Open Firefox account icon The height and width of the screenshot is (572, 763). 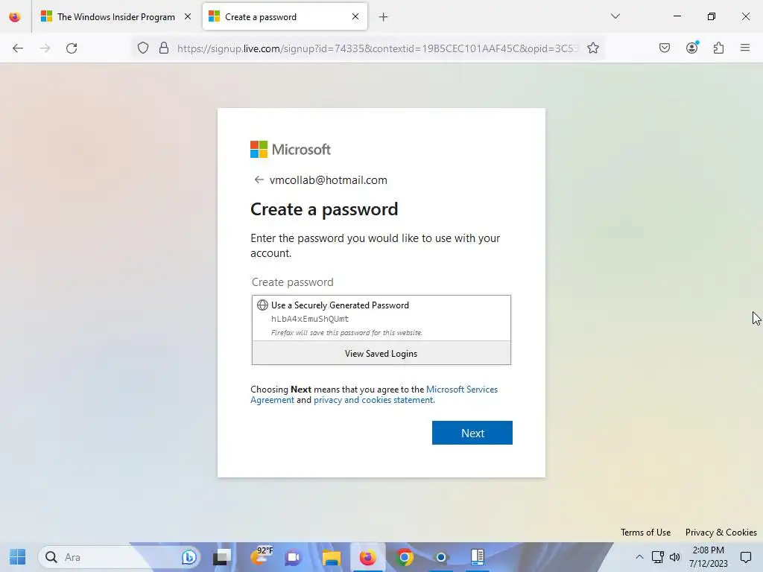[x=691, y=48]
